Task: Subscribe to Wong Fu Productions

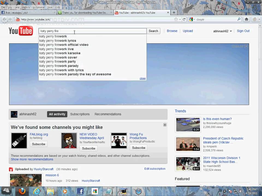Action: point(139,148)
